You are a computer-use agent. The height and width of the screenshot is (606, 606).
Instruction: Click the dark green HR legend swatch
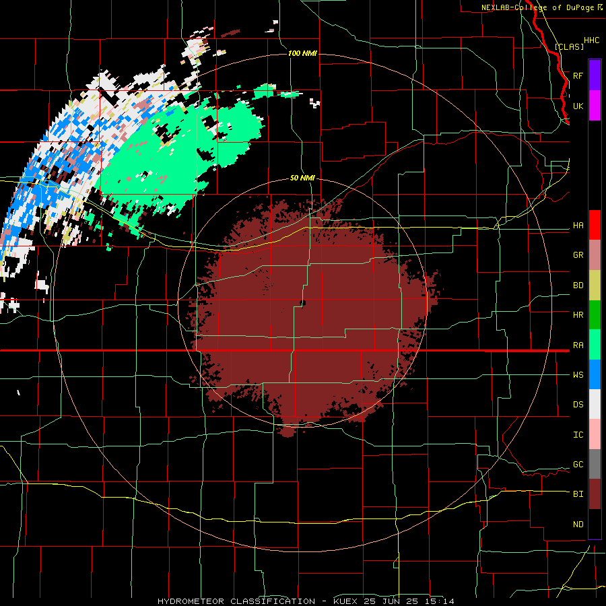click(595, 314)
